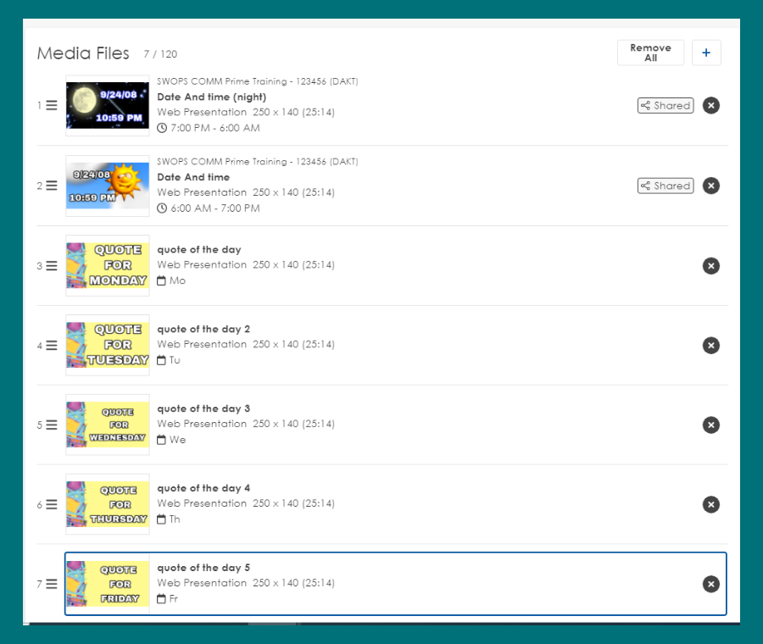The height and width of the screenshot is (644, 763).
Task: Click the drag handle for item 1
Action: [x=52, y=106]
